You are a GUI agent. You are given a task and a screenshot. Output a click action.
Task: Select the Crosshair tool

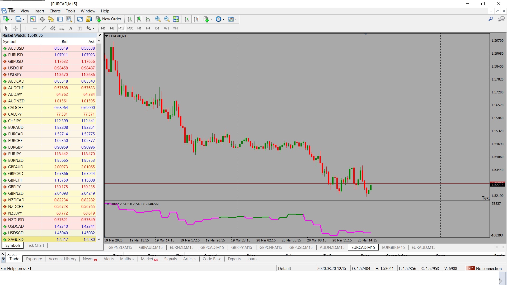coord(15,28)
